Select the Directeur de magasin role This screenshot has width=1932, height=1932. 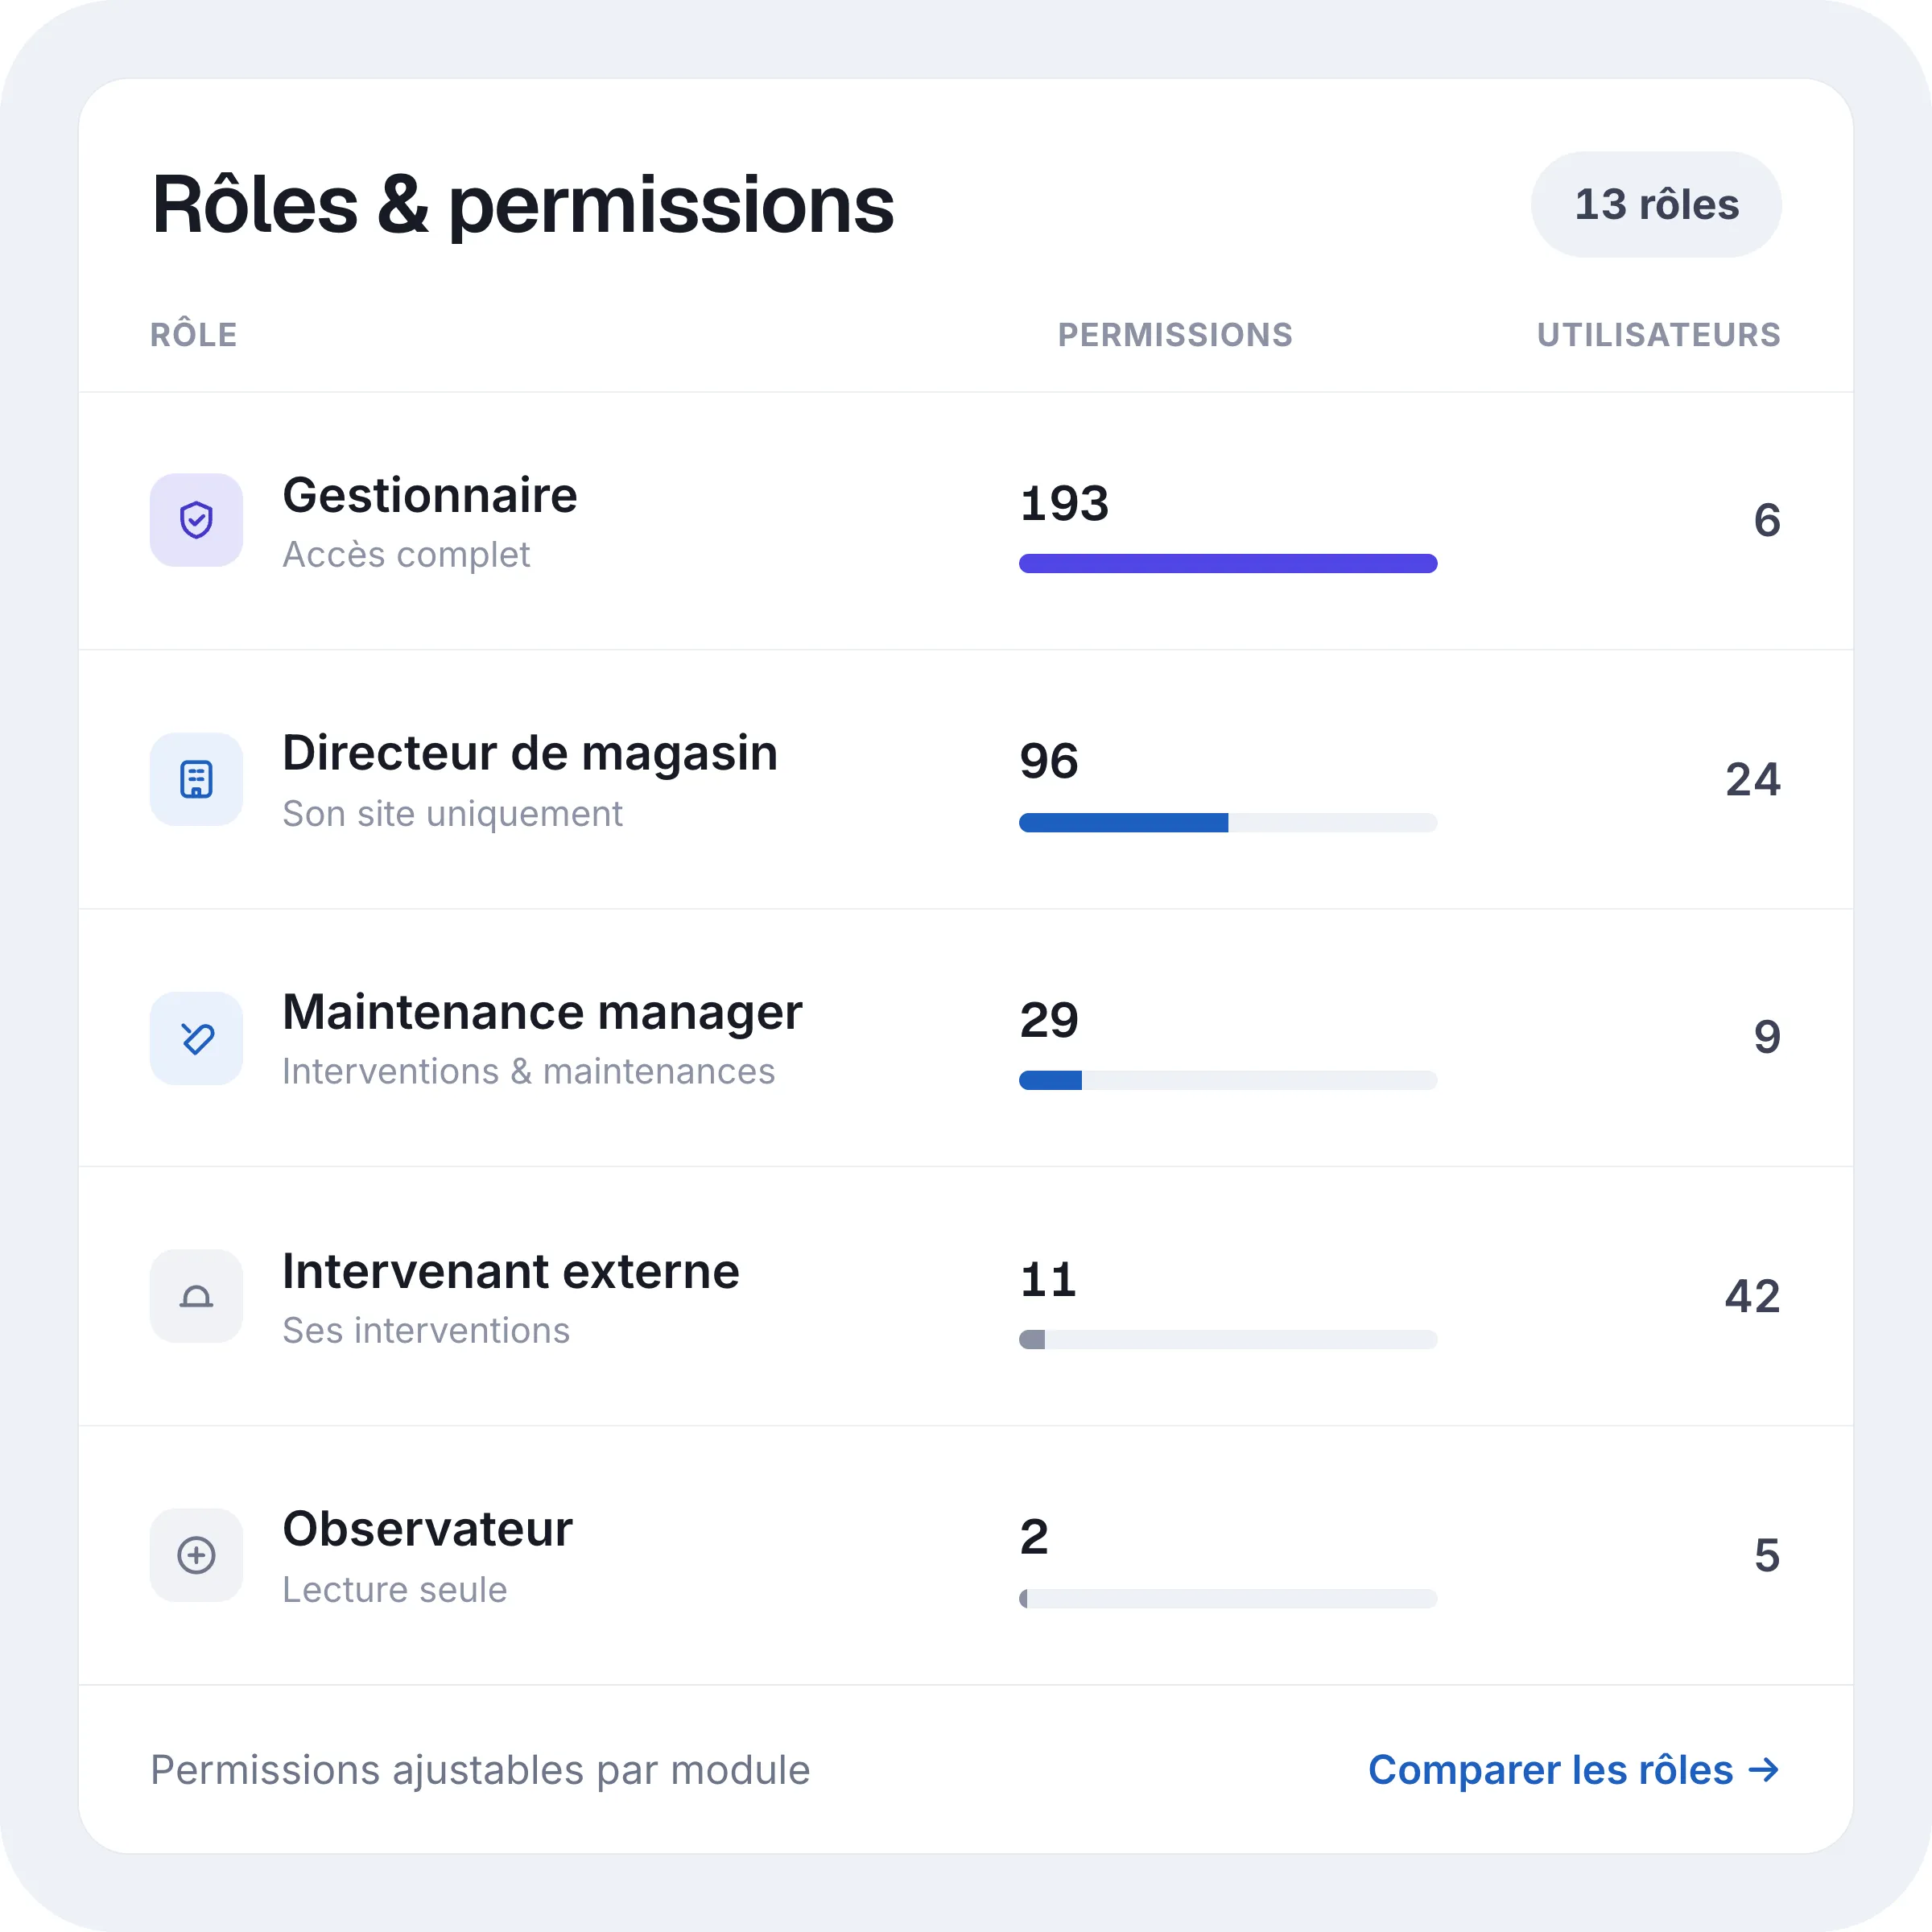pyautogui.click(x=966, y=779)
